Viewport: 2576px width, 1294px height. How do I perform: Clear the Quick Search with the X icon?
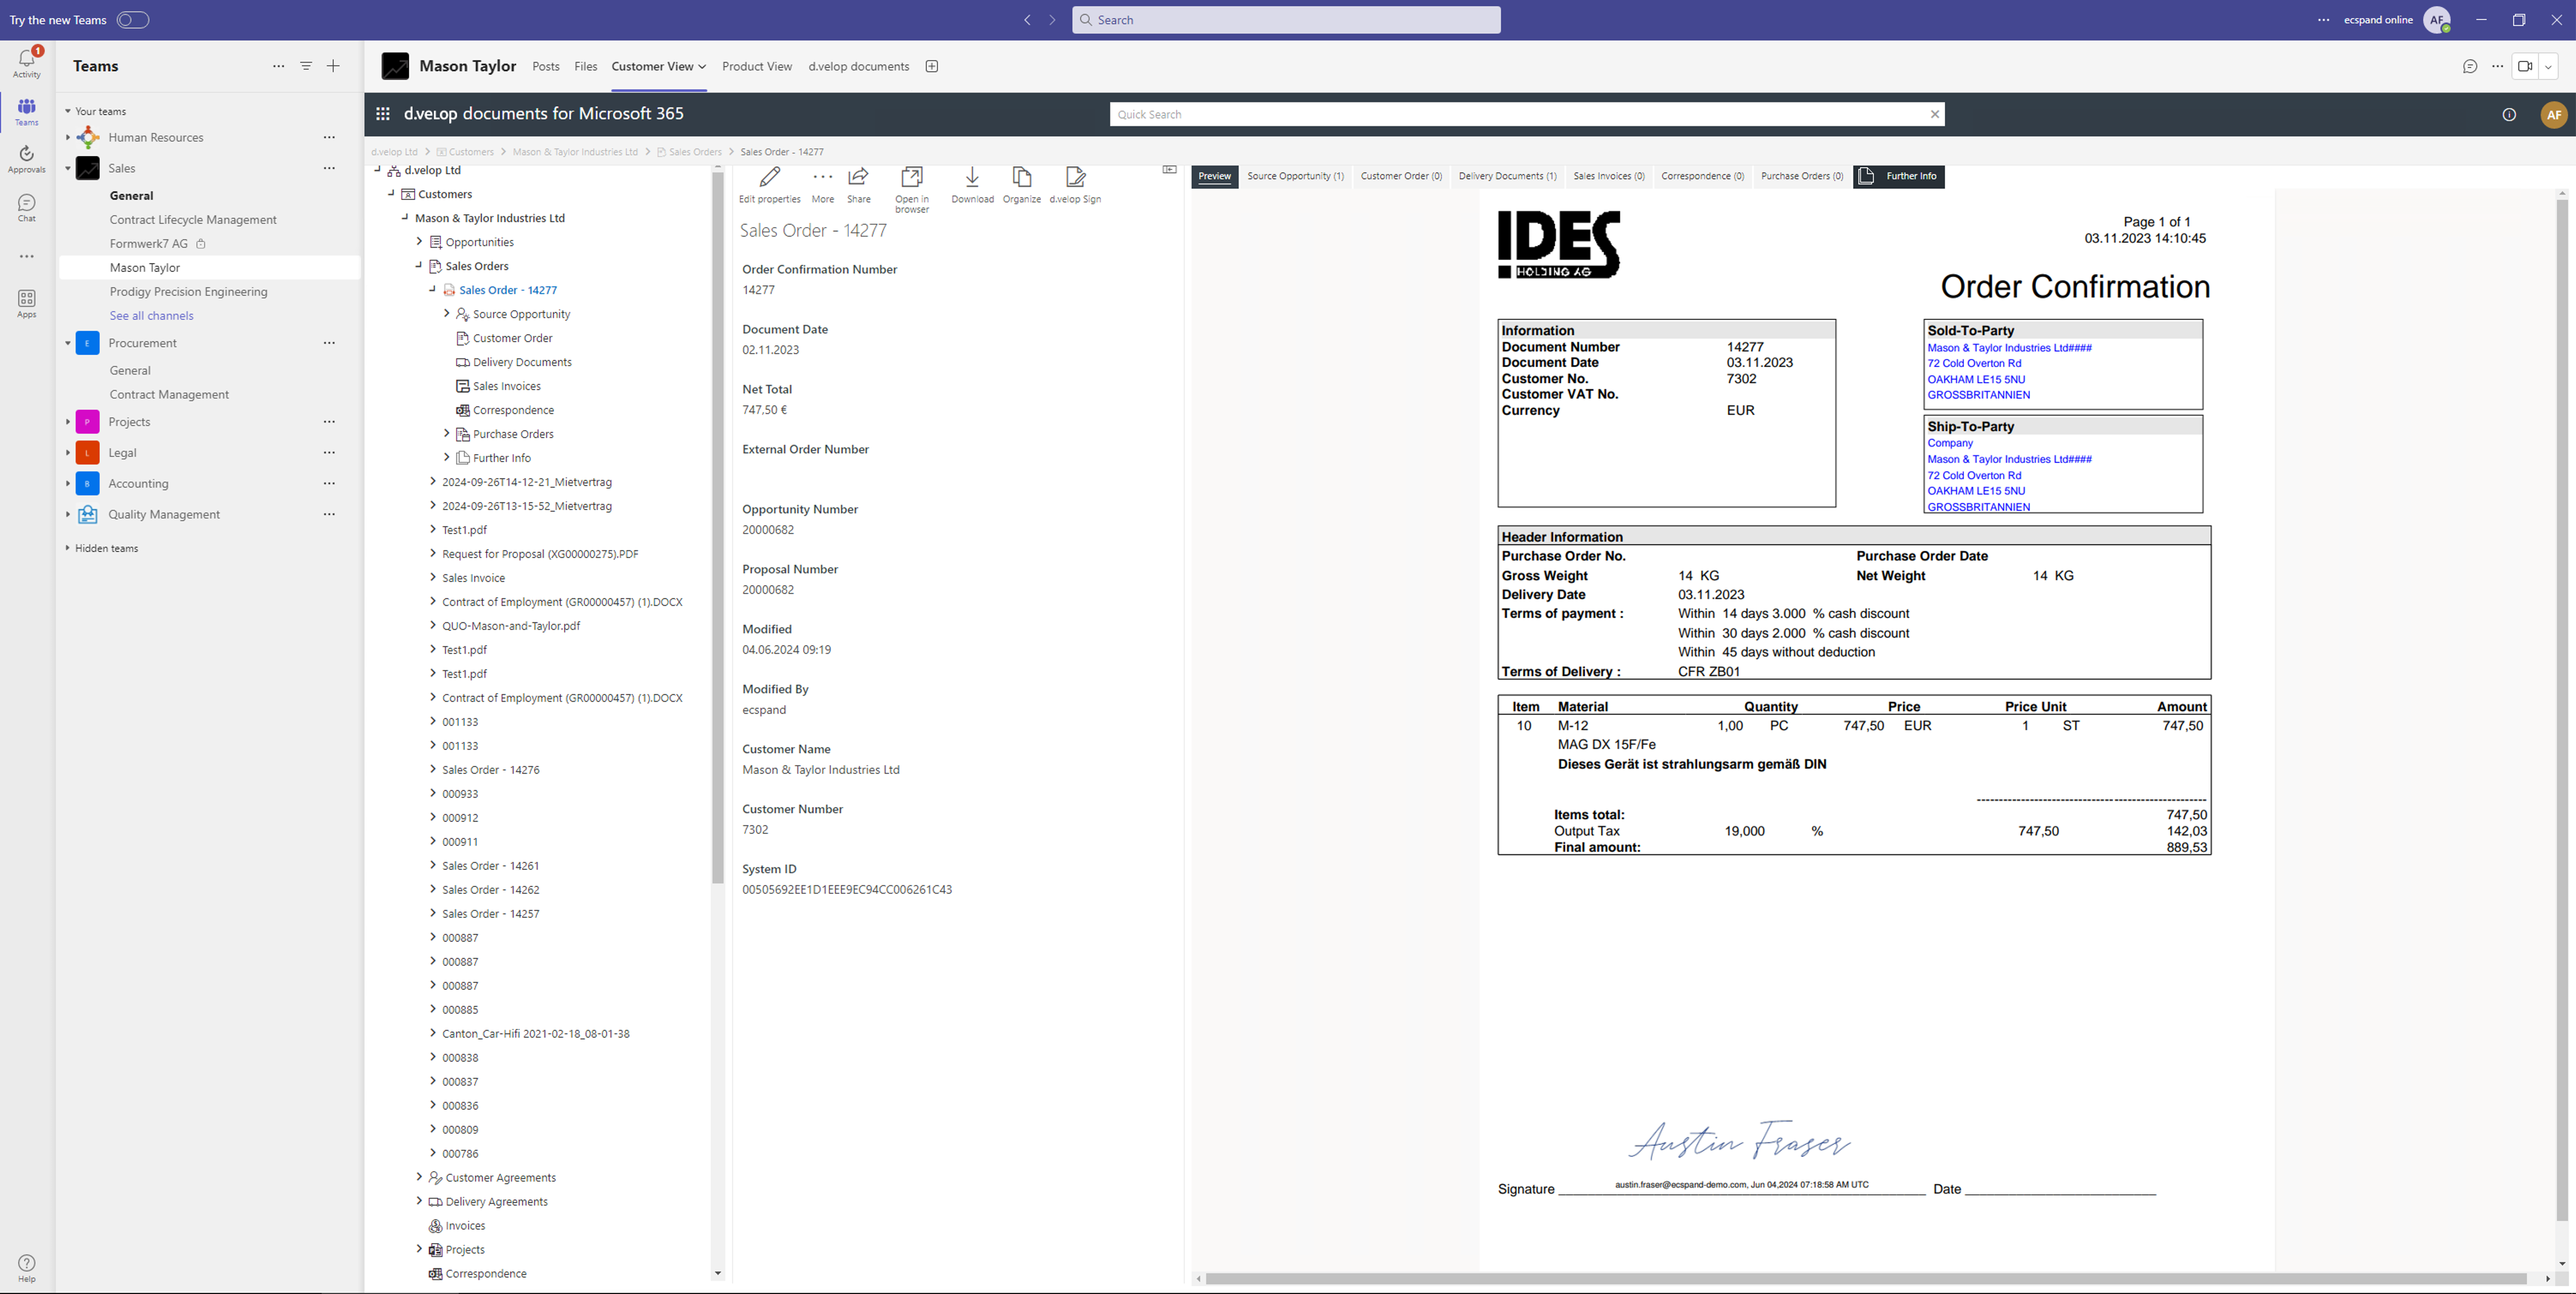1935,114
